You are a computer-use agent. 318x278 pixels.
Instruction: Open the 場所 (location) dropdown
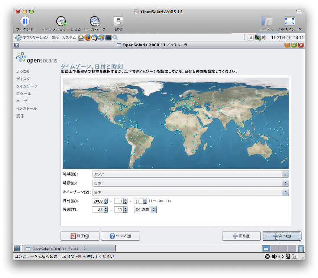(x=190, y=183)
